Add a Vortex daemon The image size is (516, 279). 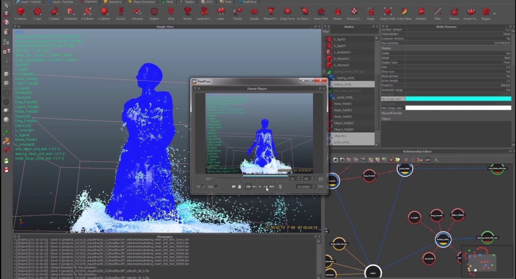coord(187,14)
